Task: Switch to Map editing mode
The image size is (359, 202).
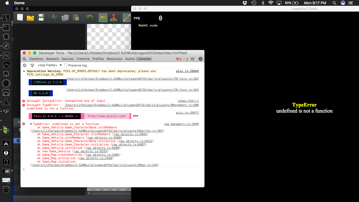Action: tap(103, 18)
